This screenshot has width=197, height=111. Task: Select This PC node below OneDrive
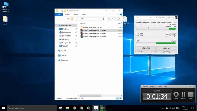(x=64, y=55)
